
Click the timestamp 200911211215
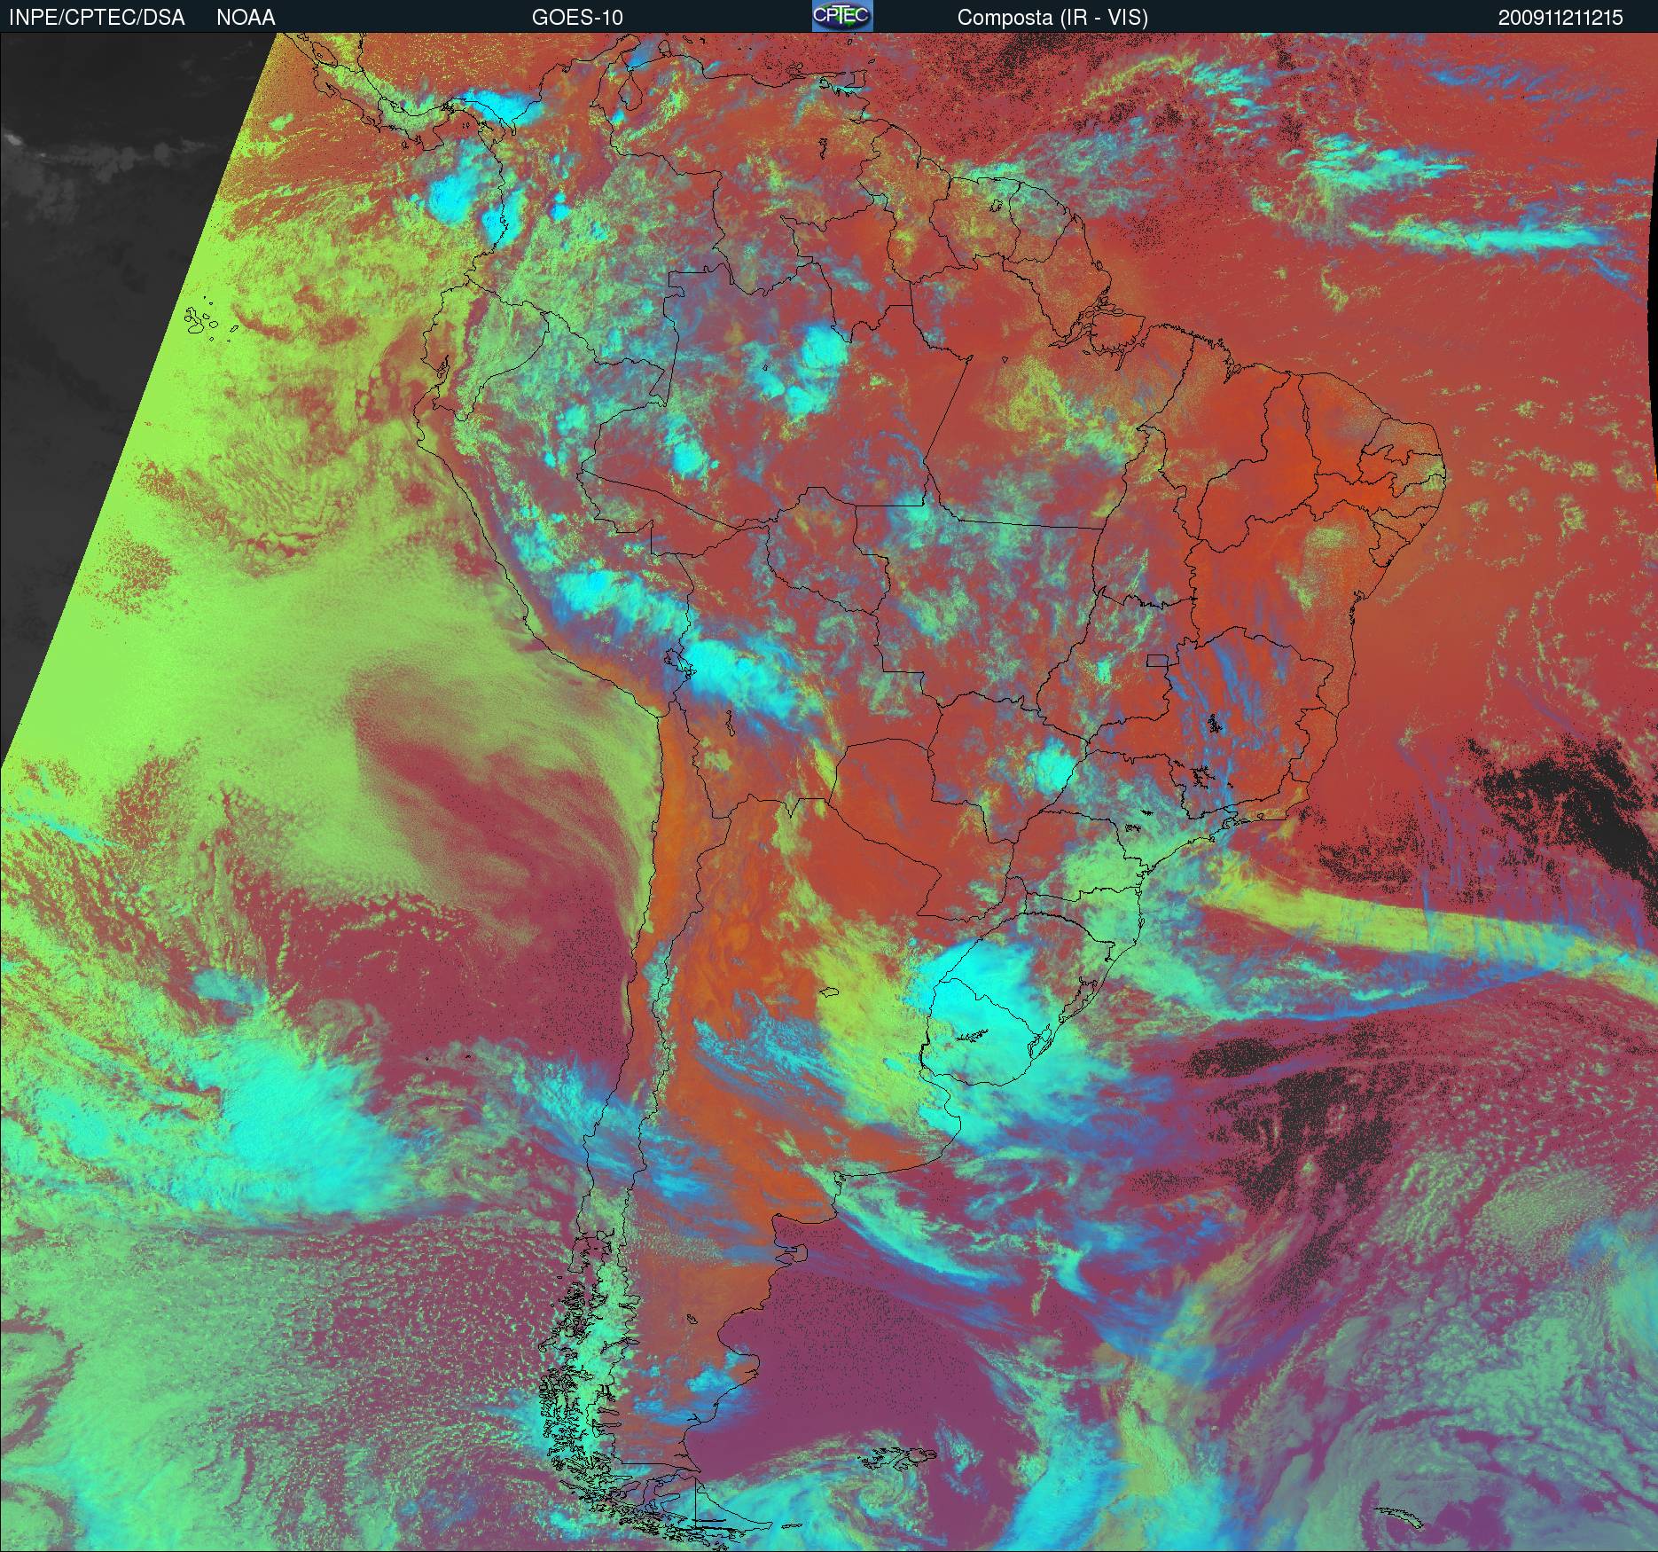coord(1560,18)
